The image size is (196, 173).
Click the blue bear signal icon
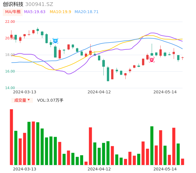point(55,41)
